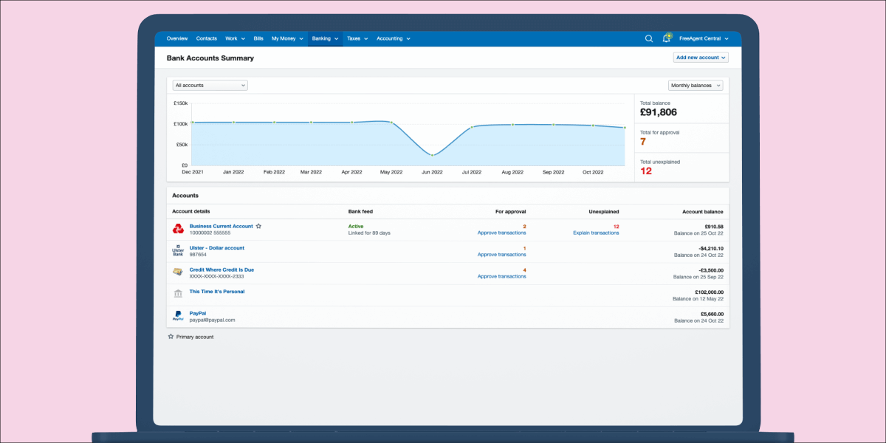The image size is (886, 443).
Task: Open the PayPal account link
Action: [x=198, y=313]
